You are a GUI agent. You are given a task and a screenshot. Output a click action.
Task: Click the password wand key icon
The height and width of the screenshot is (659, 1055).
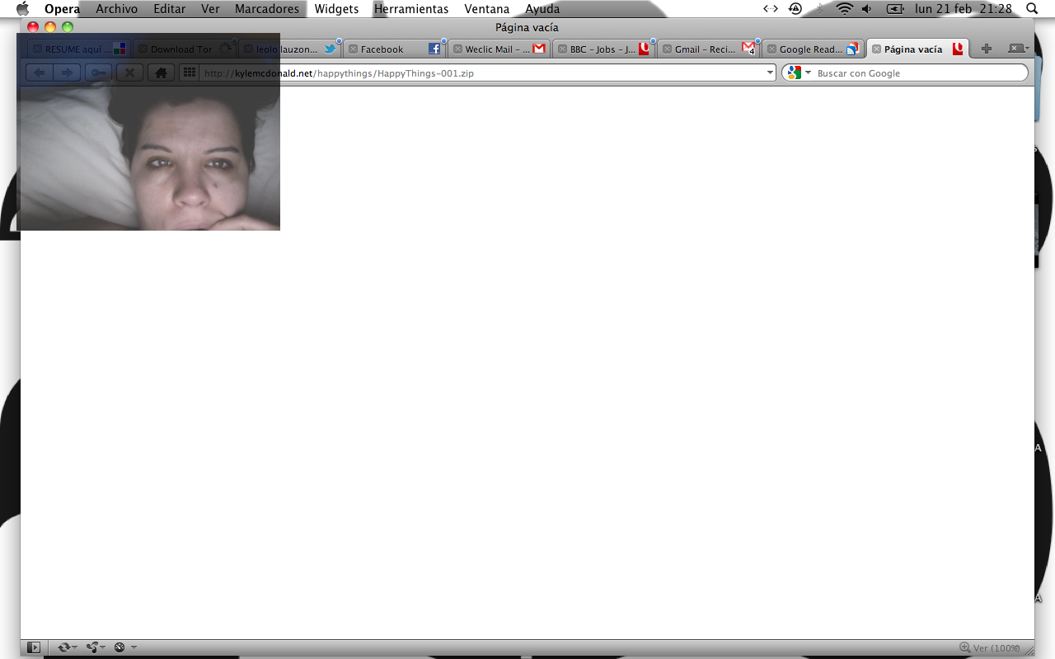tap(98, 72)
